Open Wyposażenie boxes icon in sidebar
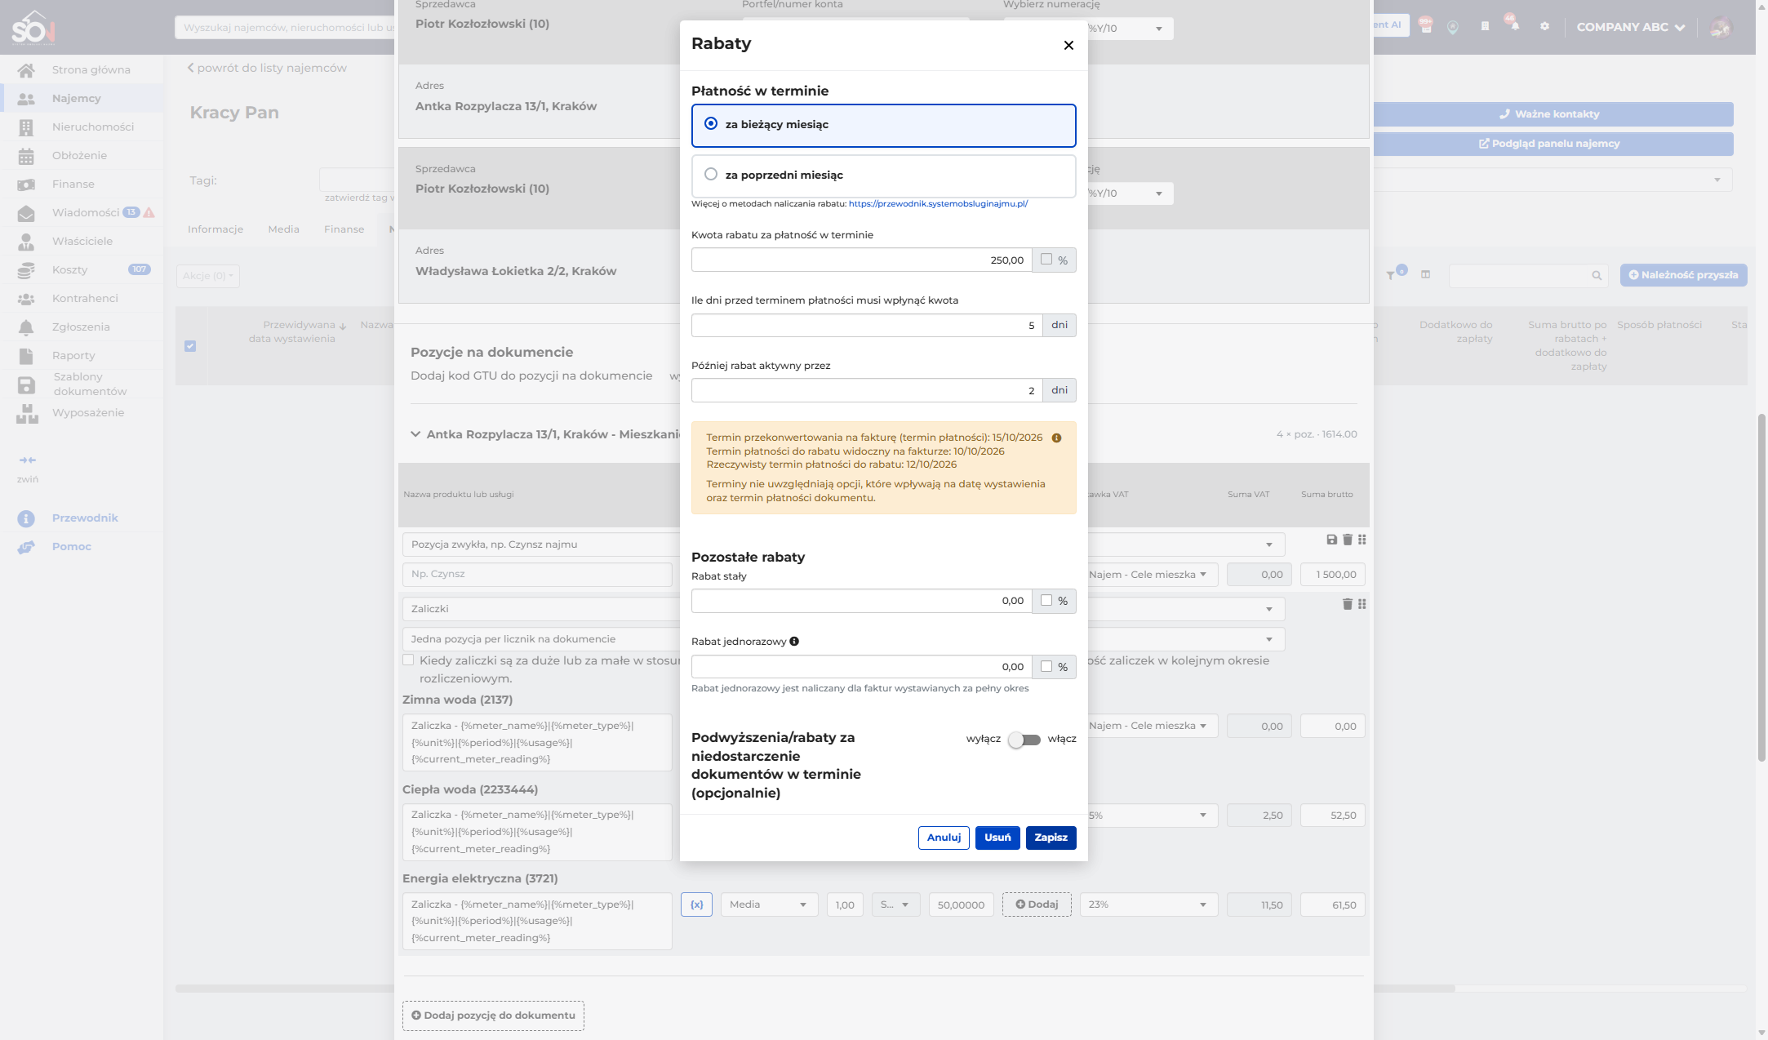 (26, 413)
